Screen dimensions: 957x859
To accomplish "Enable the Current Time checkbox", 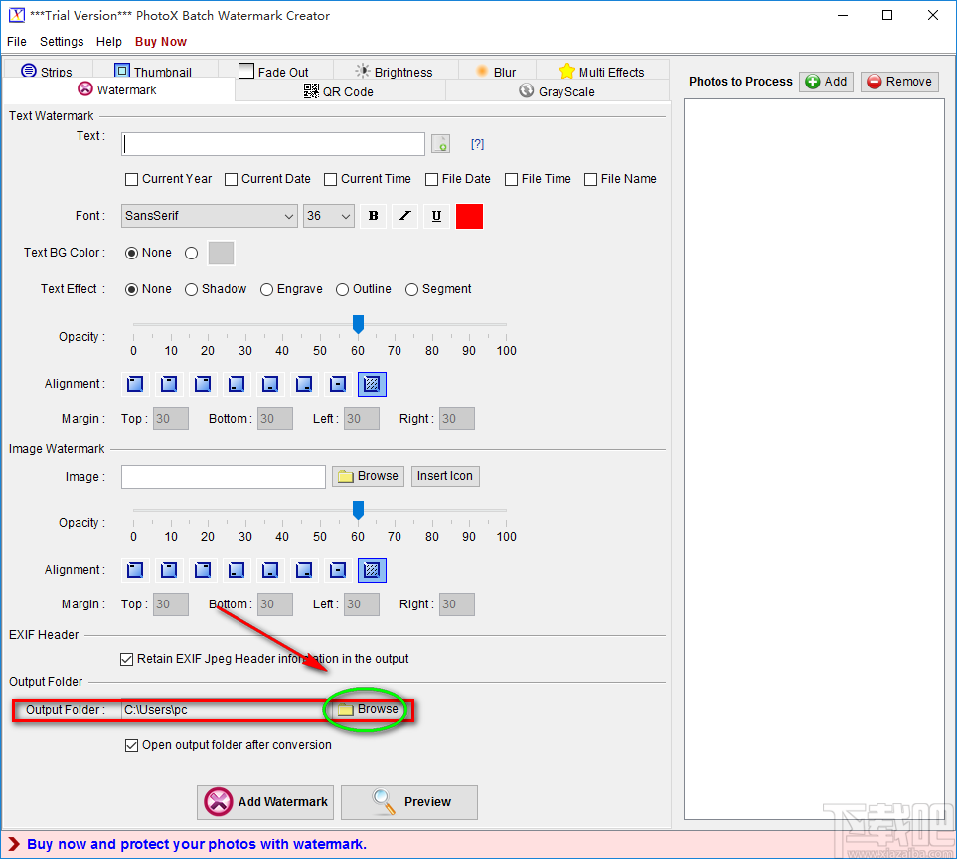I will (330, 180).
